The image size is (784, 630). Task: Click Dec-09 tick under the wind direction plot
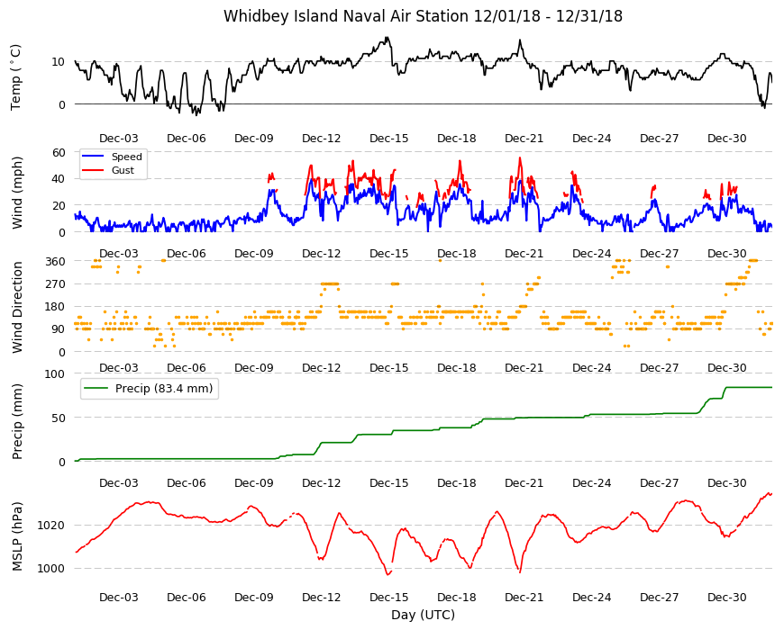pyautogui.click(x=253, y=368)
